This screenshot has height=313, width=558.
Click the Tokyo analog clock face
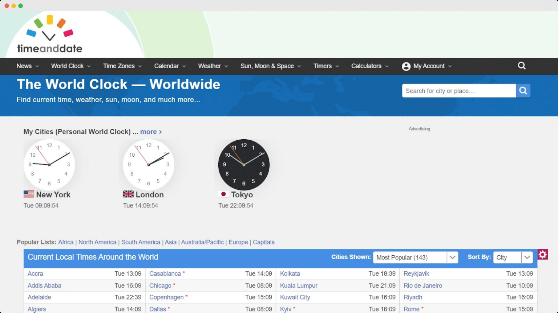point(243,164)
